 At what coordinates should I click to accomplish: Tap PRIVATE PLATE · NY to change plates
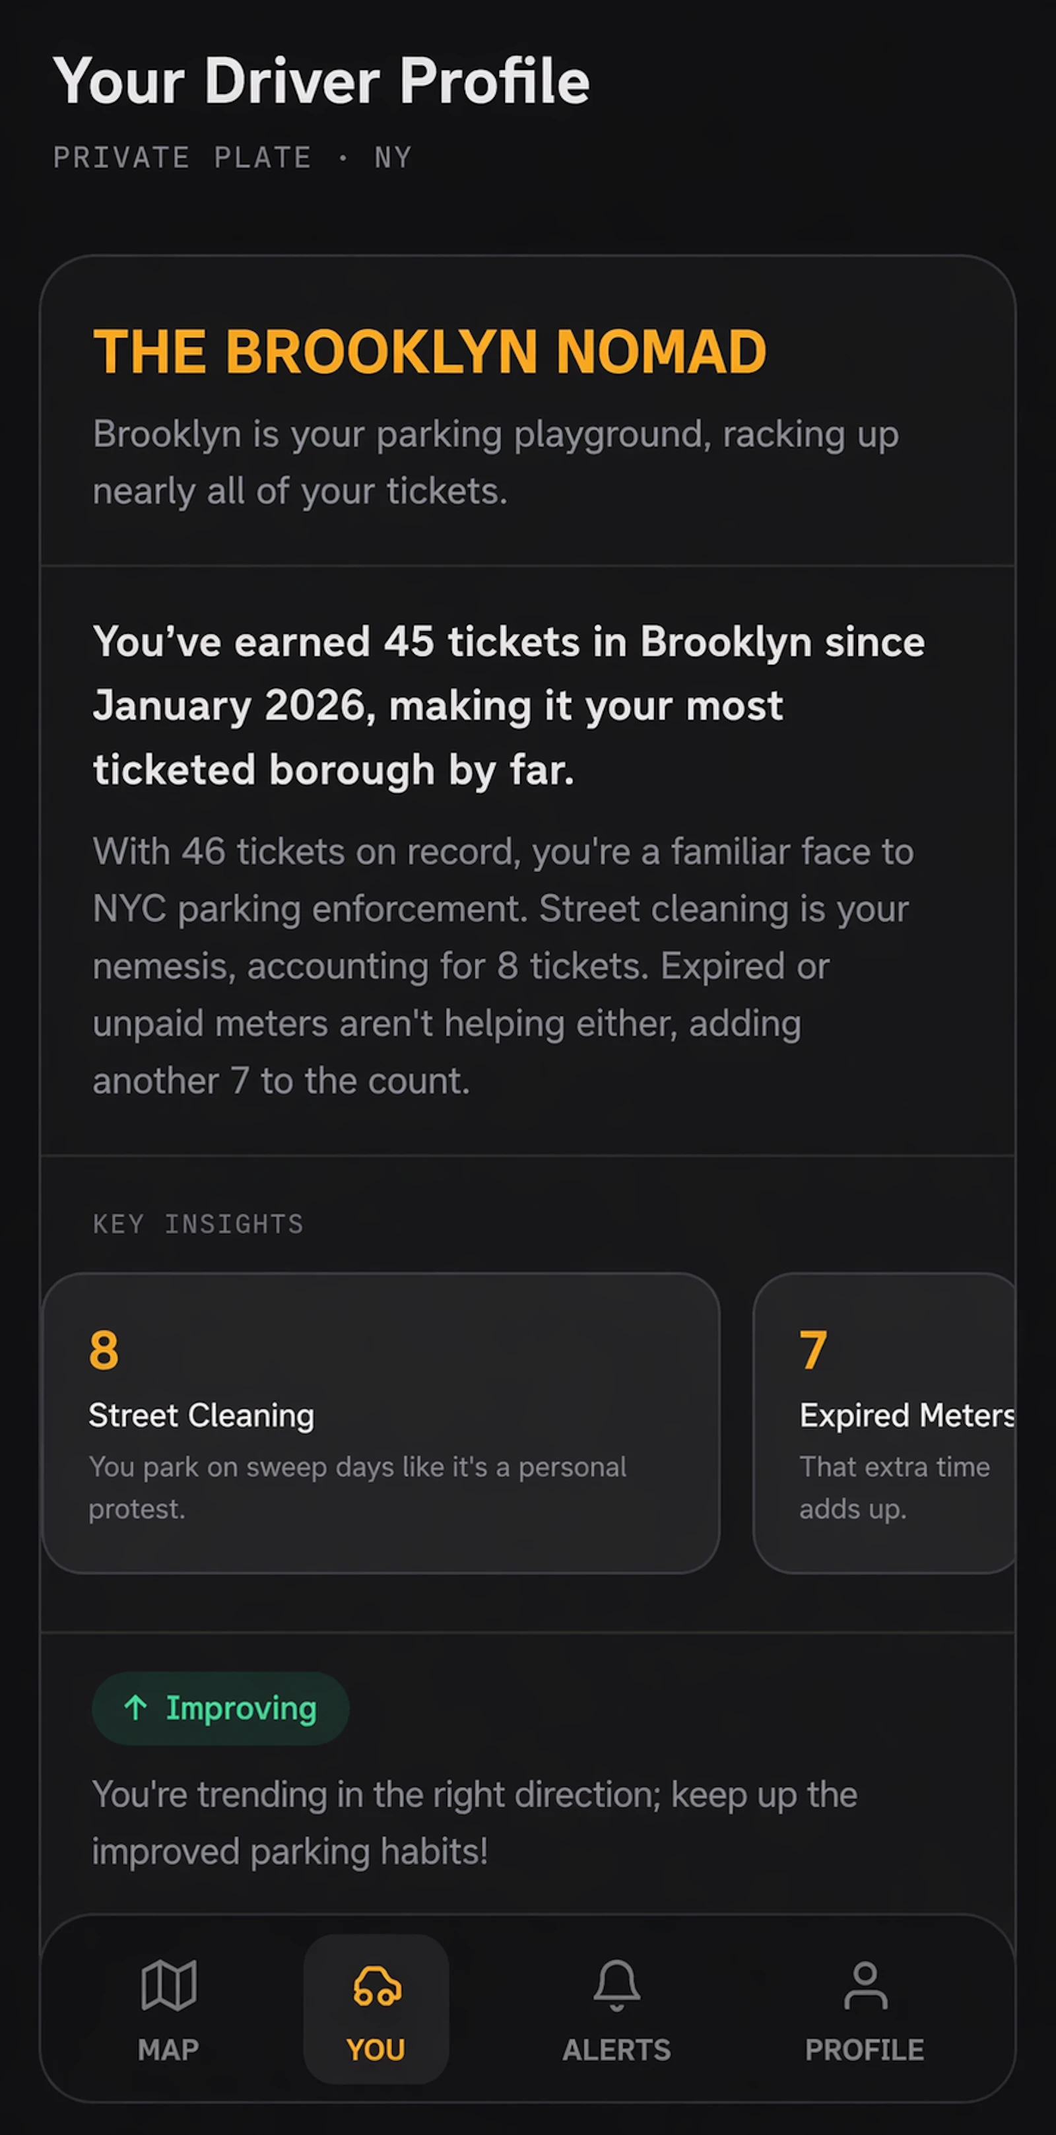point(232,158)
